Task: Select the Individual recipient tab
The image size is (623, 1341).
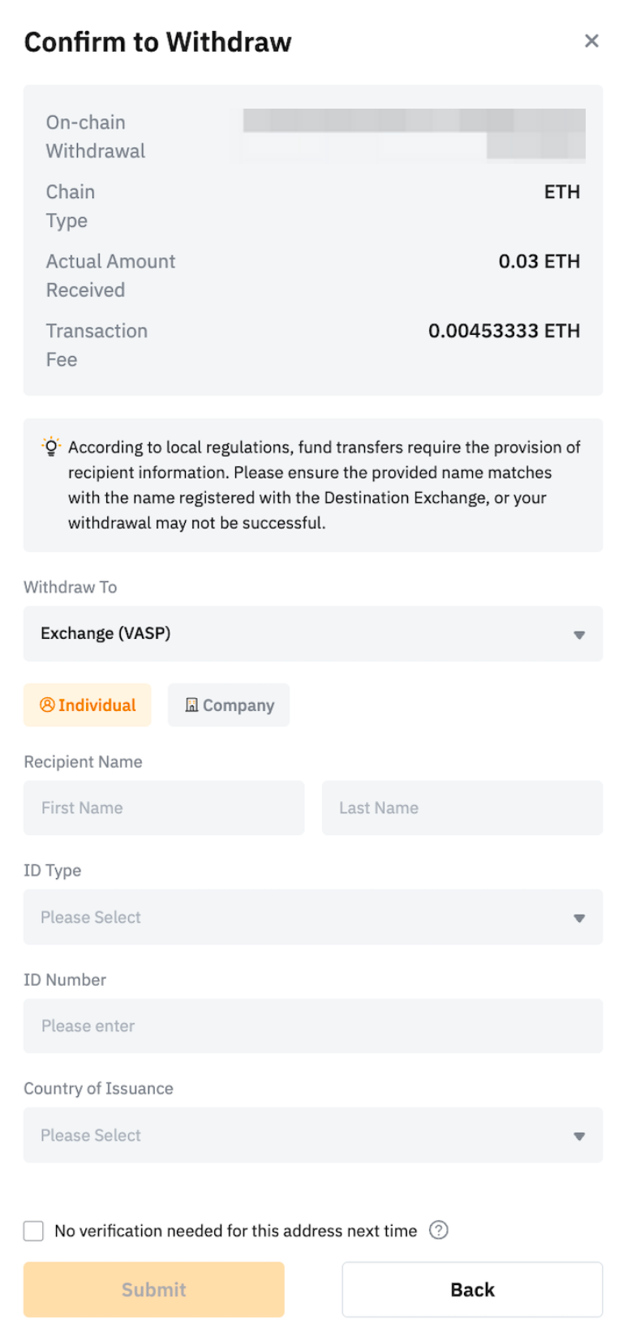Action: point(88,705)
